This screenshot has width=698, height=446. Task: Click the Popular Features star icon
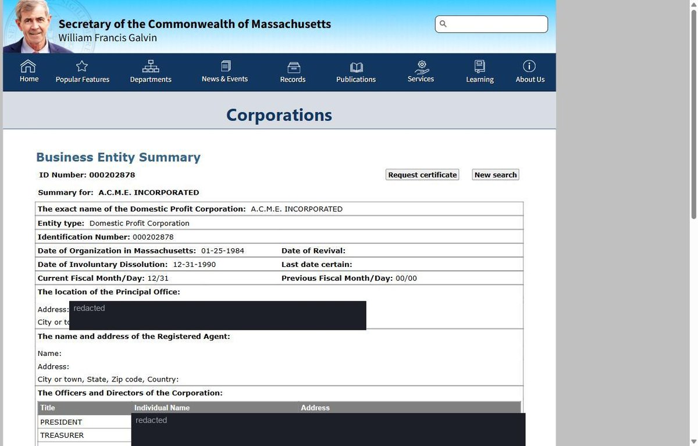[82, 66]
